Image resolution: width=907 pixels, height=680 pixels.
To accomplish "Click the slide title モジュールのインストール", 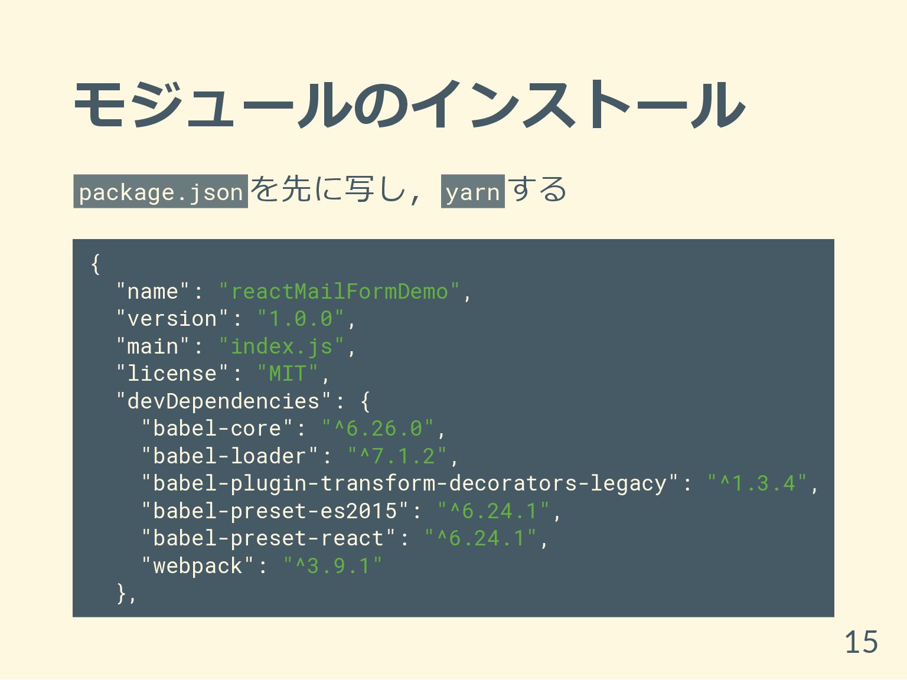I will 409,105.
